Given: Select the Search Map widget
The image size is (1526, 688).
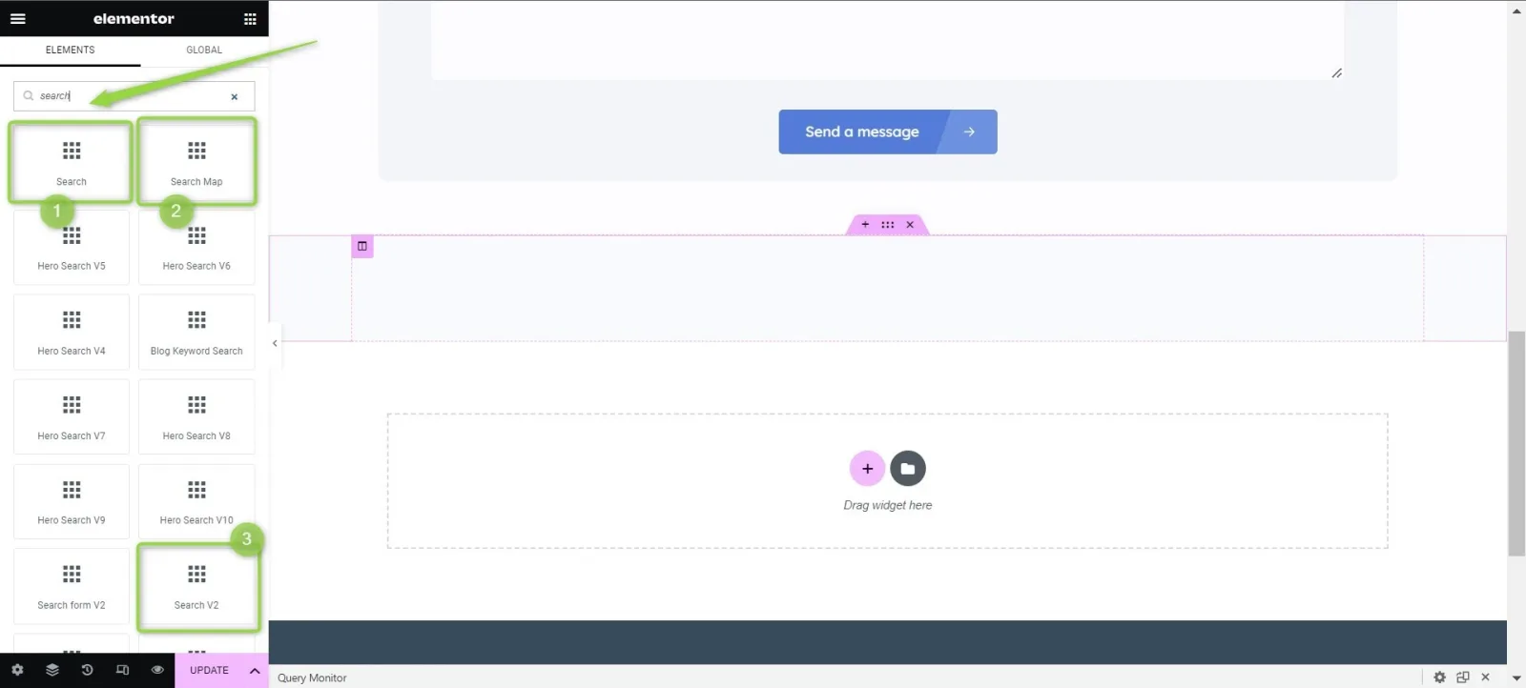Looking at the screenshot, I should 196,162.
